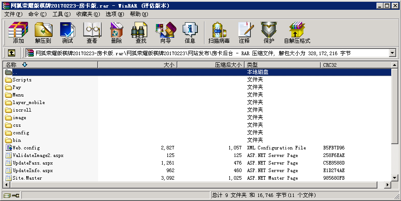This screenshot has height=201, width=401.
Task: Open the 收藏夹 (Favorites) menu
Action: click(x=84, y=14)
